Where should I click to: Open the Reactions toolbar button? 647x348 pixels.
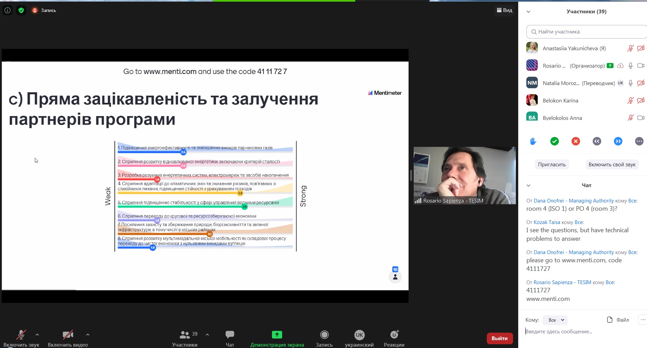tap(394, 338)
